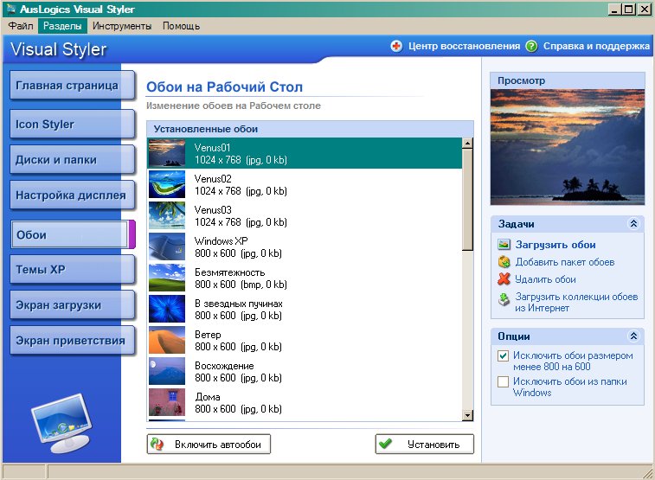The image size is (655, 480).
Task: Open Справка и поддержка link
Action: tap(596, 46)
